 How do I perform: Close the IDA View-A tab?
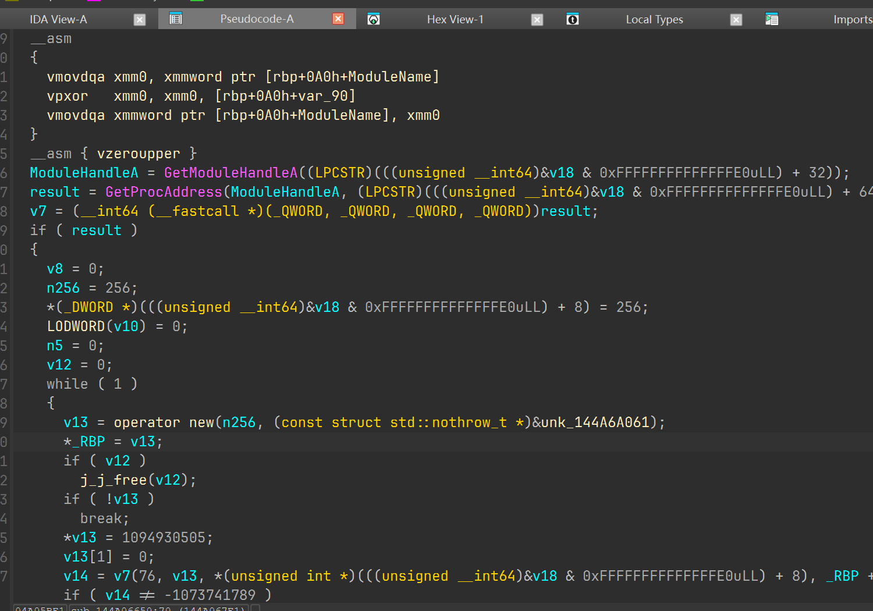click(140, 20)
